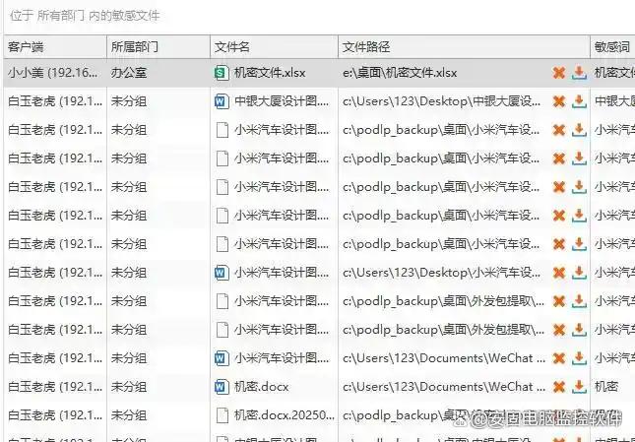Delete the 机密文件.xlsx entry via red X
635x442 pixels.
click(559, 73)
